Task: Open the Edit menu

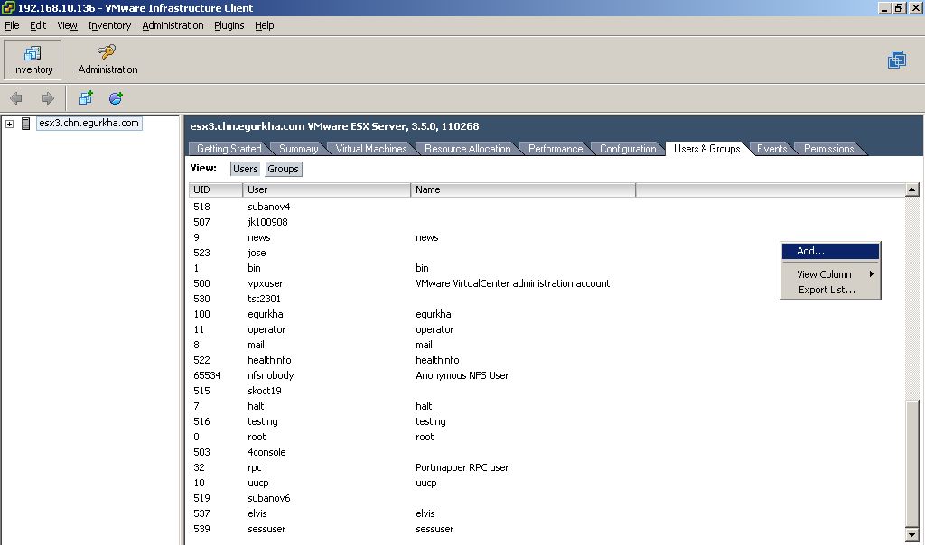Action: (38, 25)
